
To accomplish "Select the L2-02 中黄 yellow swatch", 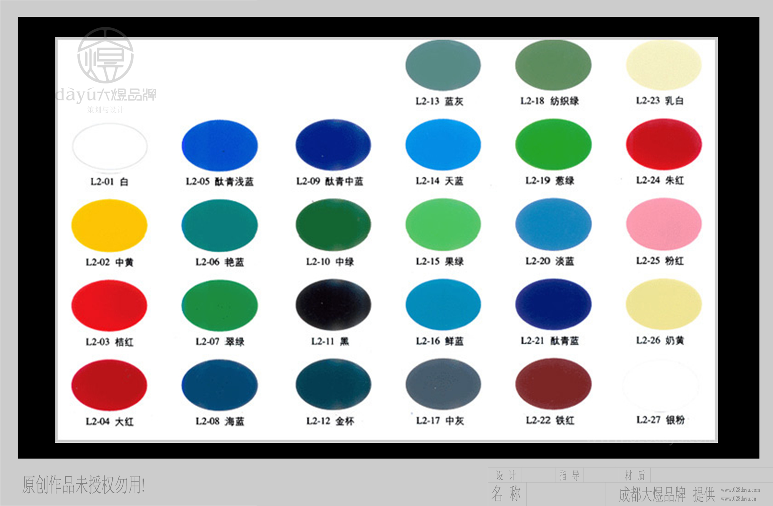I will click(x=109, y=225).
